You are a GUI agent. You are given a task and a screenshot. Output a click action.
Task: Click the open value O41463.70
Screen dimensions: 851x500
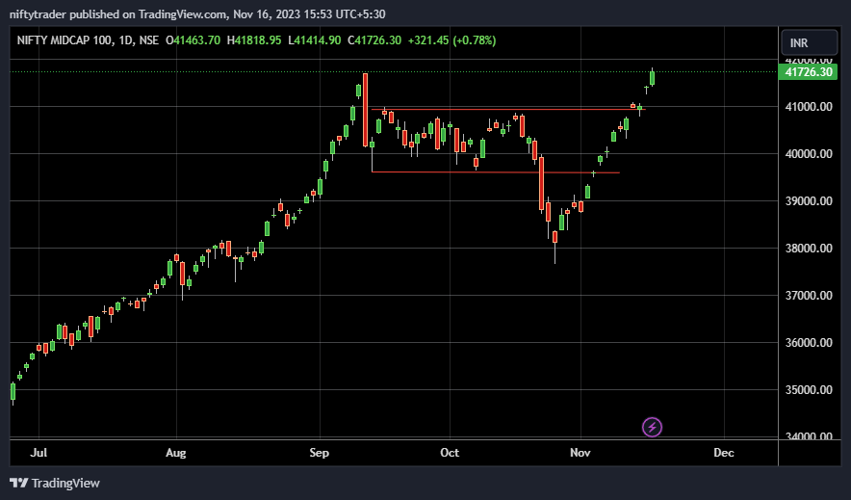193,40
